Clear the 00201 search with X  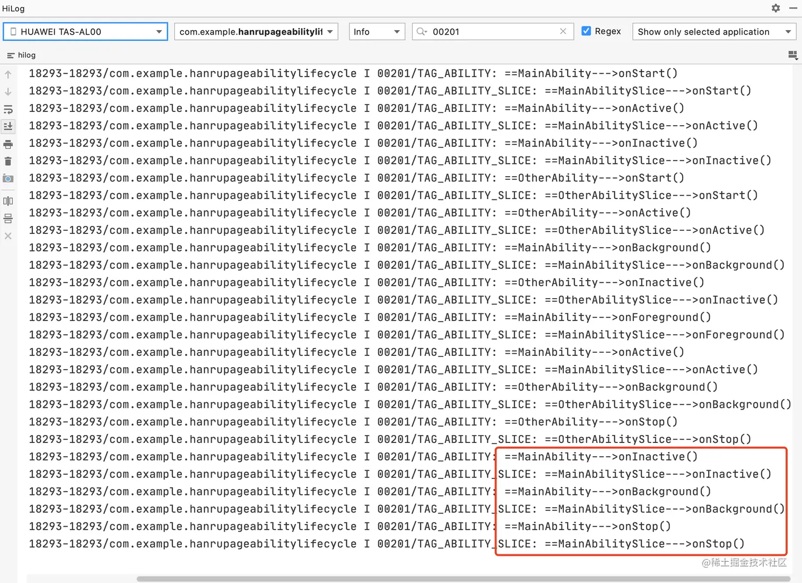(x=563, y=31)
